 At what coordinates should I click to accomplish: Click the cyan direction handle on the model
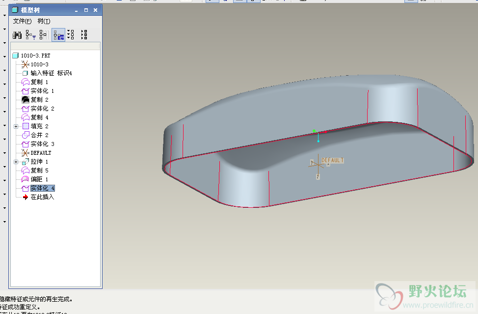pyautogui.click(x=319, y=142)
